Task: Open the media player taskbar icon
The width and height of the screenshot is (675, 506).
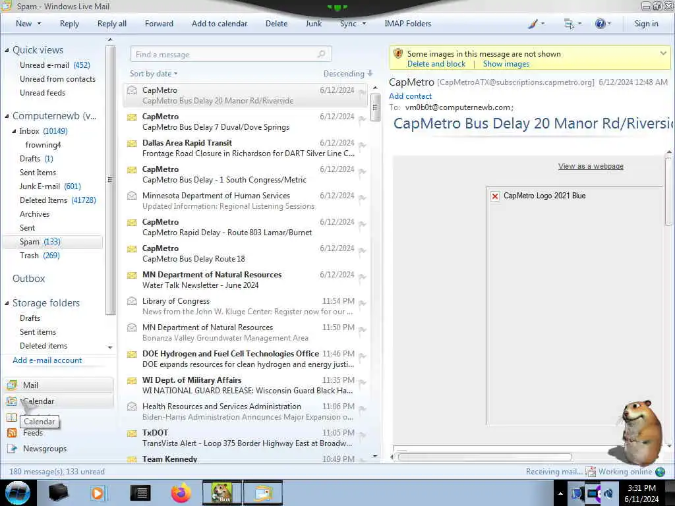Action: [x=98, y=493]
